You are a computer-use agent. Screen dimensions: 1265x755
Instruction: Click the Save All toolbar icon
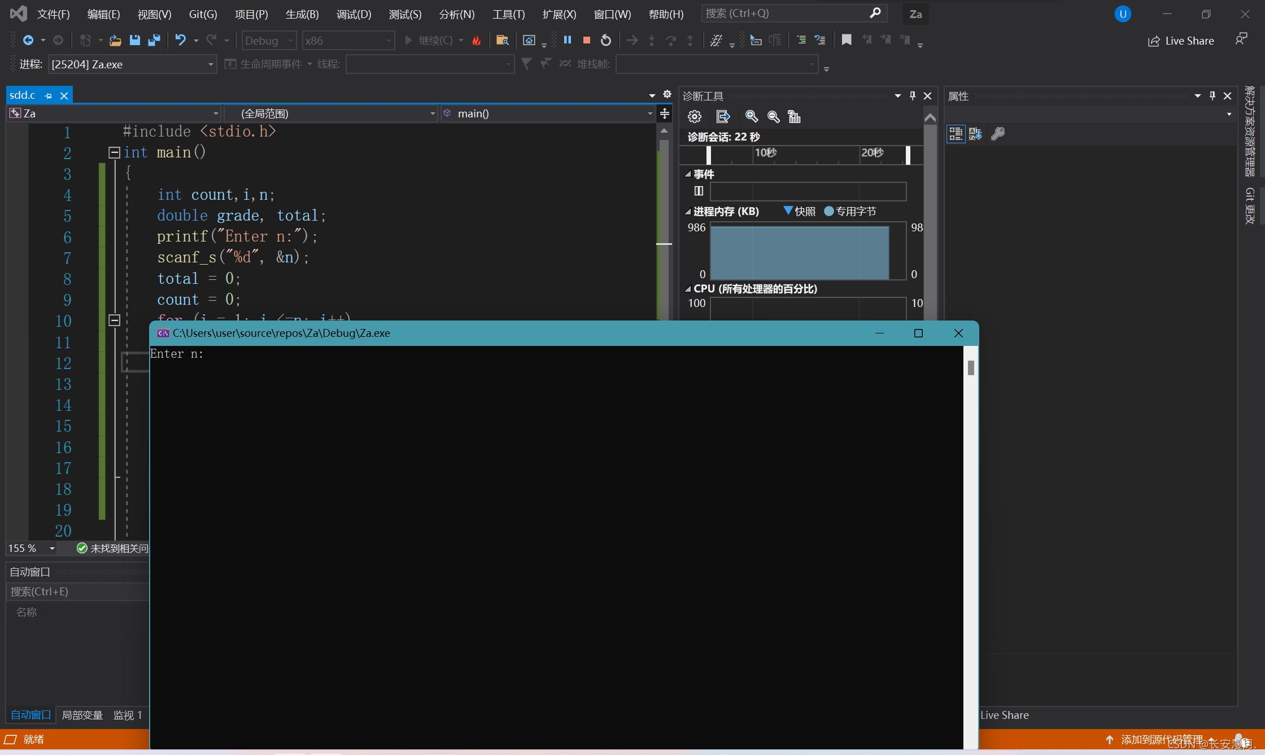[x=154, y=40]
